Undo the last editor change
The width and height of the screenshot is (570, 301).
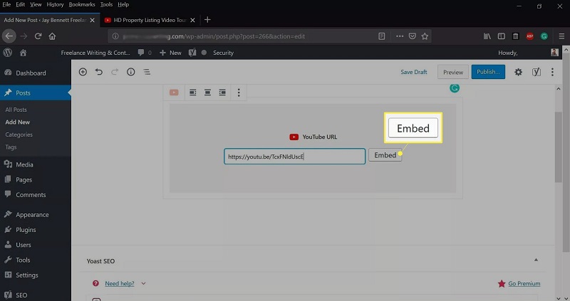pos(99,72)
